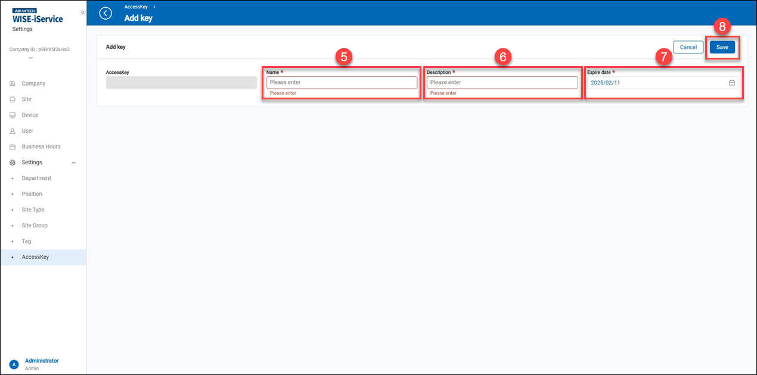
Task: Select the AccessKey menu item
Action: (36, 257)
